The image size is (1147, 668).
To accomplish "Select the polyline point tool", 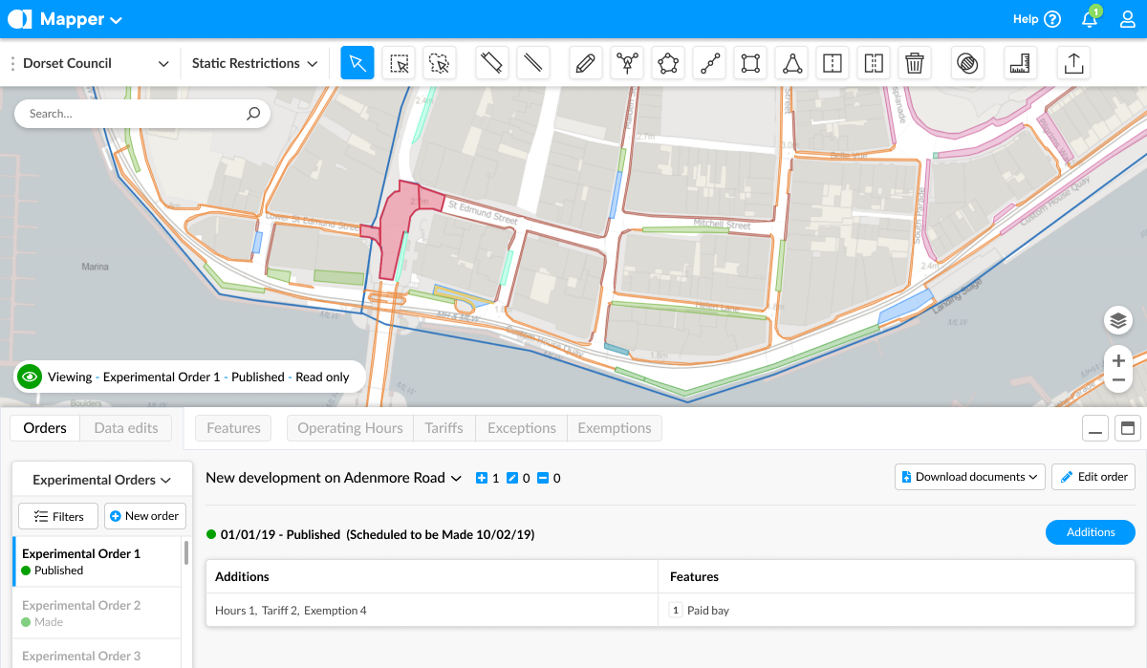I will click(x=709, y=62).
